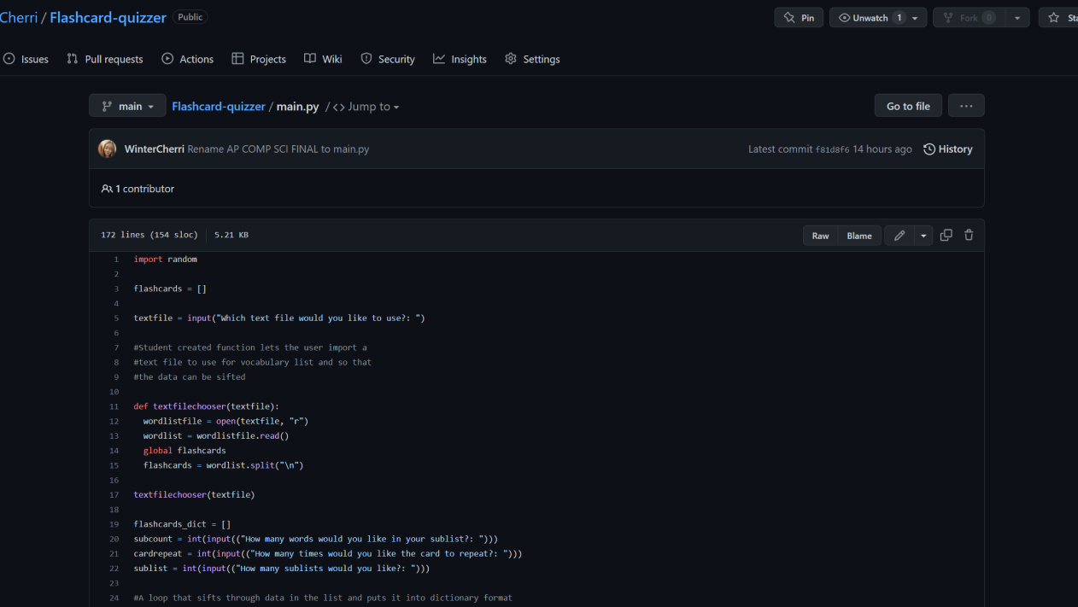1078x607 pixels.
Task: Open the Wiki tab
Action: pyautogui.click(x=323, y=59)
